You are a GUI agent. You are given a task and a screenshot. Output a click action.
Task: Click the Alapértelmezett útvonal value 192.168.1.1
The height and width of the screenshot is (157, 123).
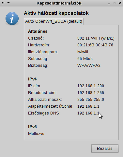[x=88, y=106]
